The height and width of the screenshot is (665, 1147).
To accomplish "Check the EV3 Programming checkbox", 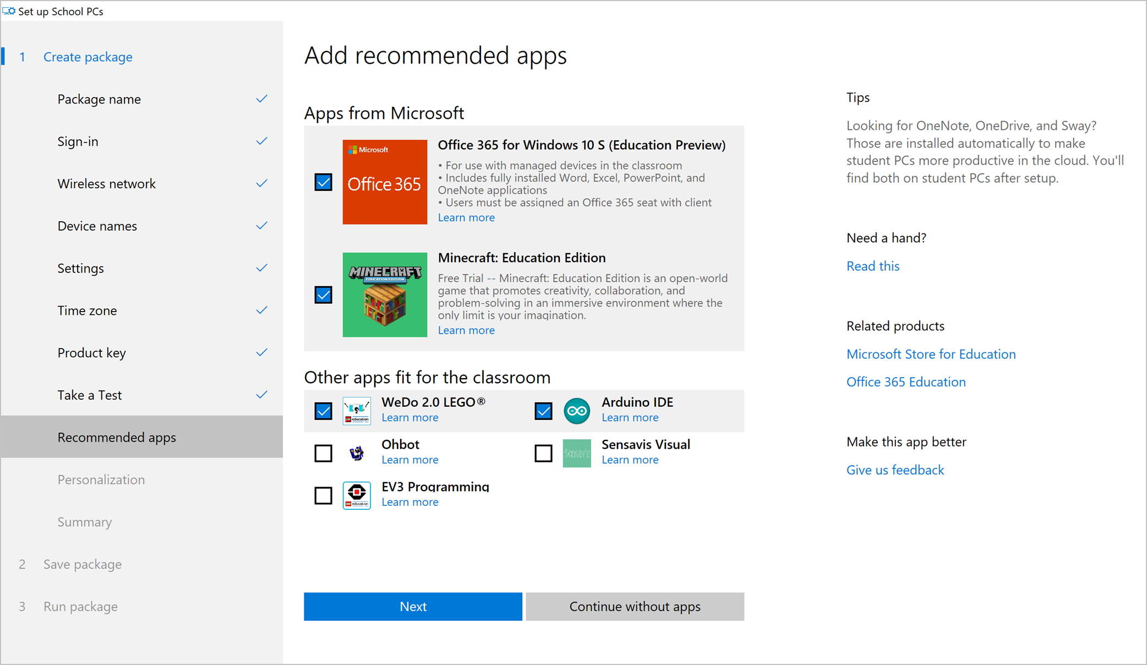I will [324, 495].
